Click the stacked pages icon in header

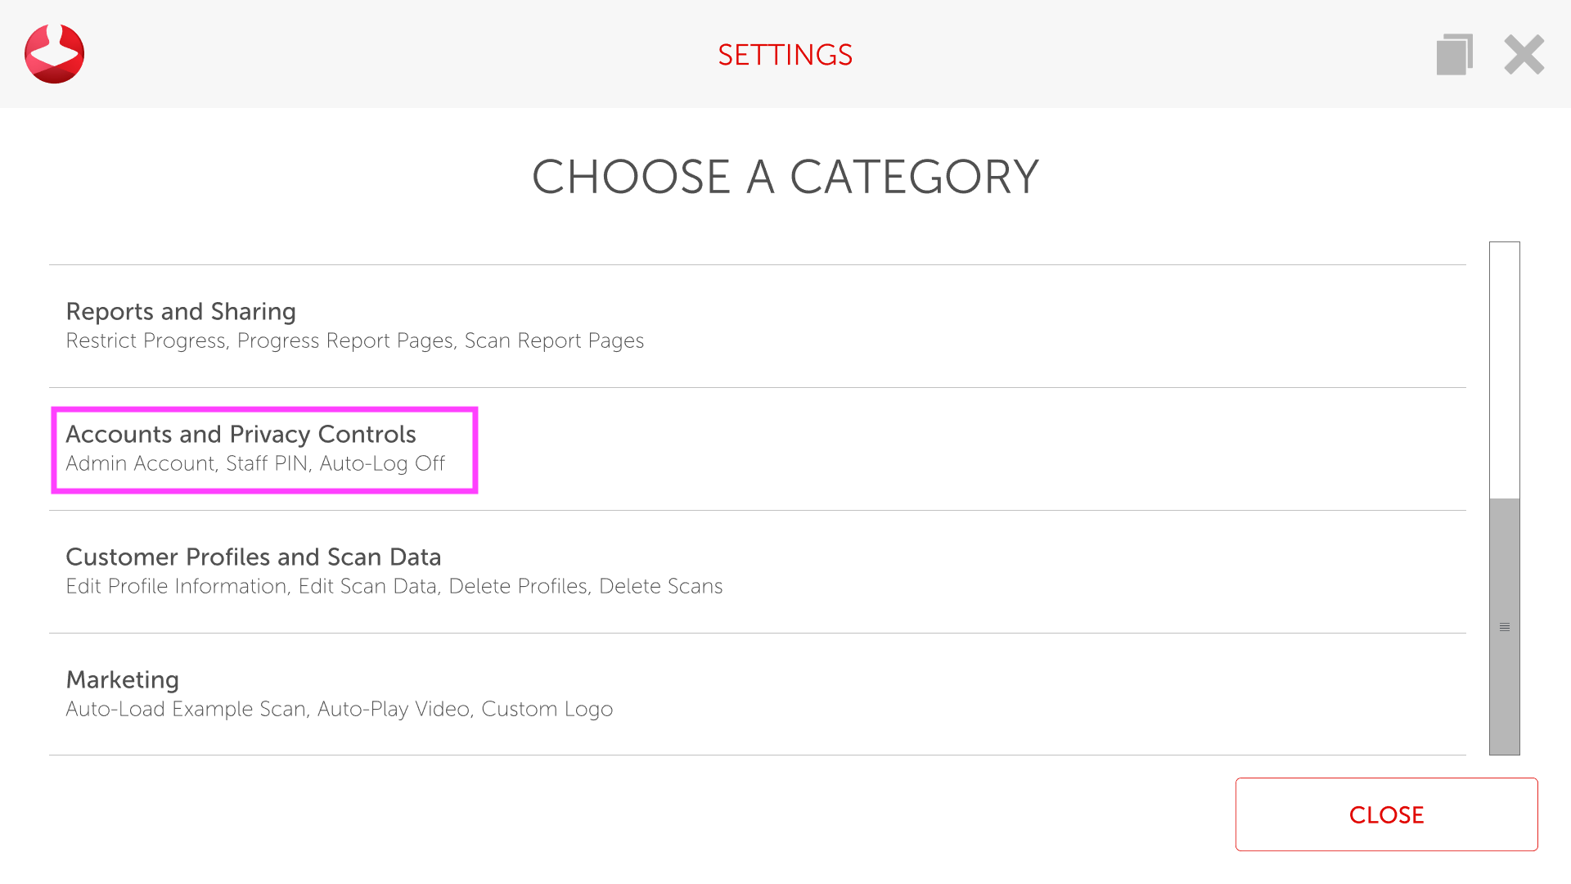point(1454,55)
